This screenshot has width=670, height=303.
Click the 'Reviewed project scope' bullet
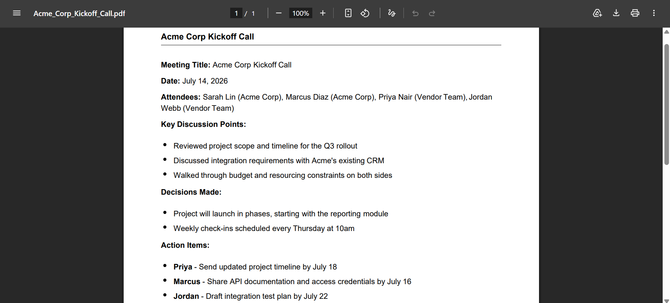click(x=265, y=146)
